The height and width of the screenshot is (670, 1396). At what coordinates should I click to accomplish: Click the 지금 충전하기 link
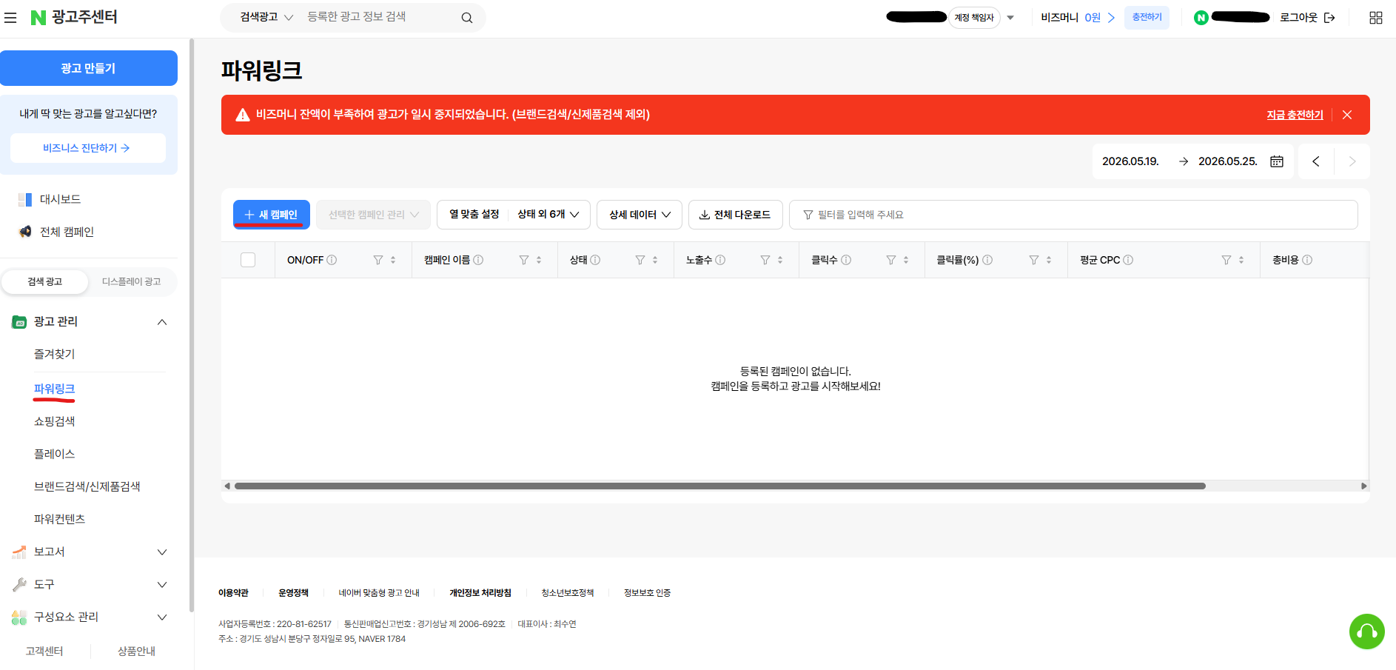1295,115
